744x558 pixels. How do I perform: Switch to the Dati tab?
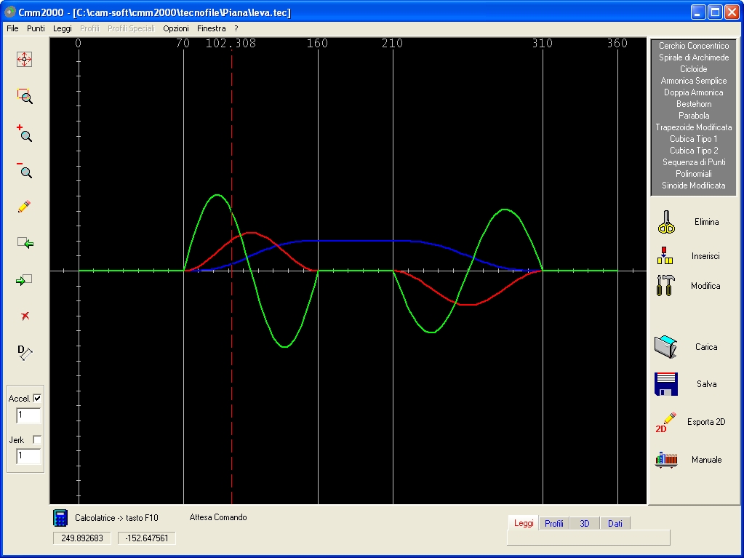[x=615, y=523]
